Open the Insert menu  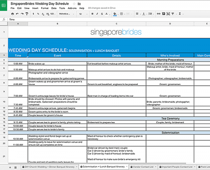pyautogui.click(x=35, y=8)
